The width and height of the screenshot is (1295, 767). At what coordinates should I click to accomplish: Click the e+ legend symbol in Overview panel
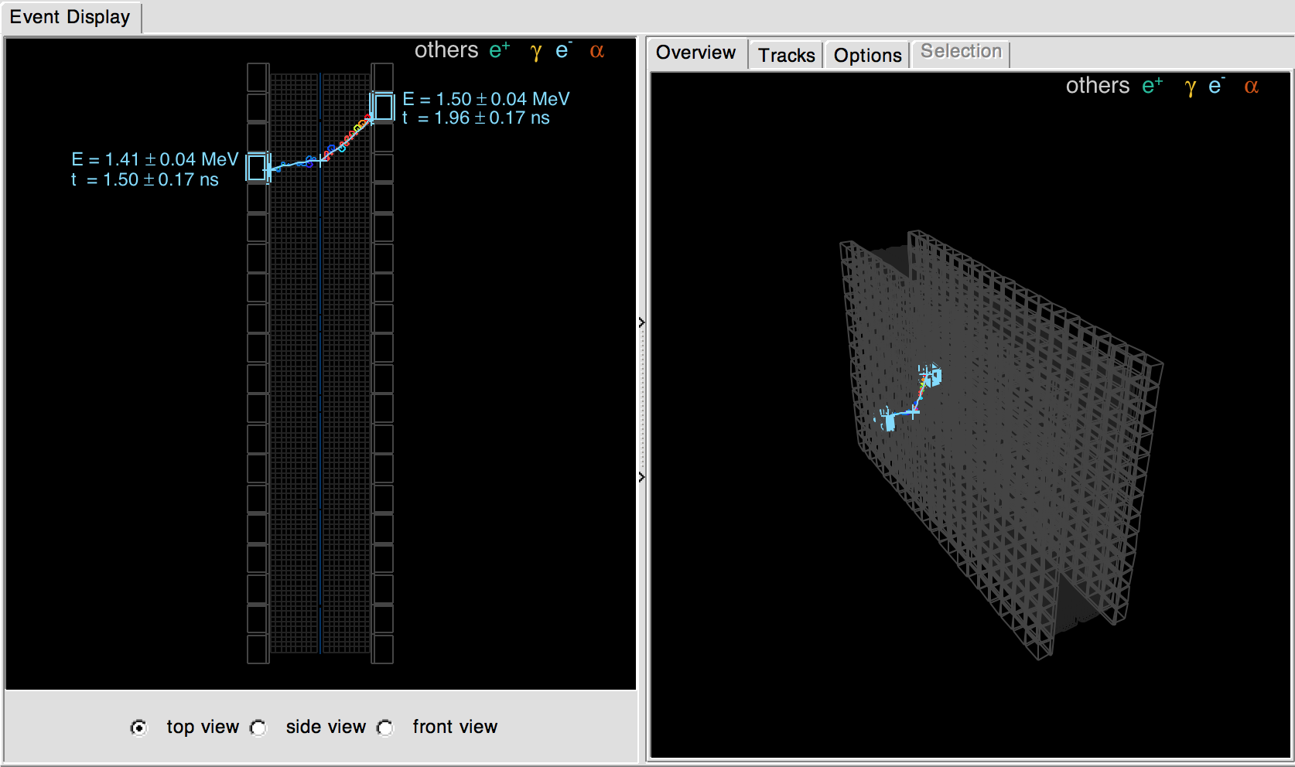coord(1153,86)
